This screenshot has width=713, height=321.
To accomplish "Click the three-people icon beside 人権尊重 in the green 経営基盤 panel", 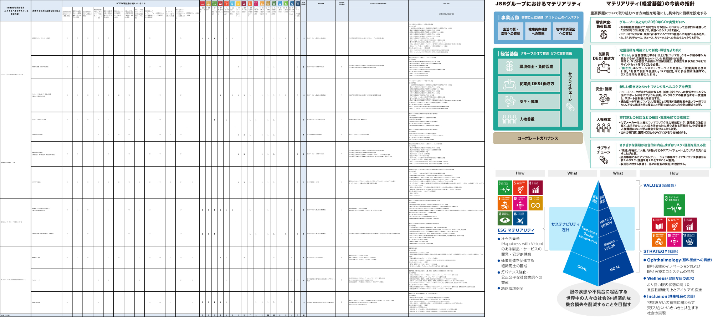I will pyautogui.click(x=509, y=119).
